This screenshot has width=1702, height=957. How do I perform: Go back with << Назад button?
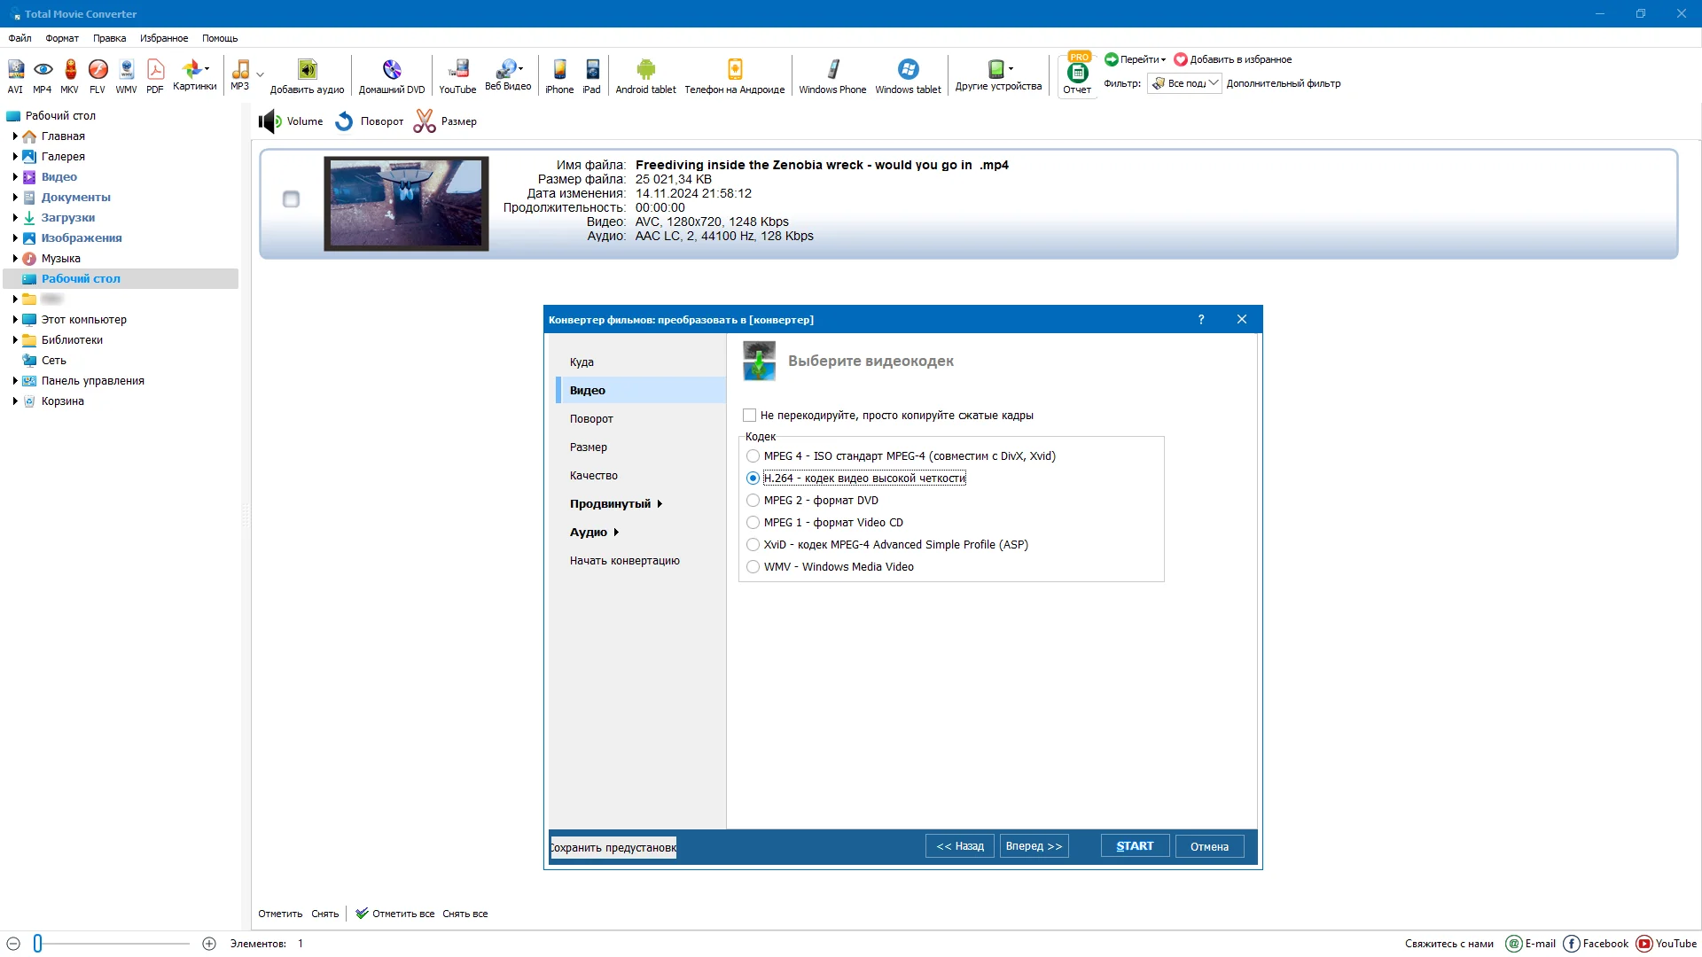coord(960,846)
